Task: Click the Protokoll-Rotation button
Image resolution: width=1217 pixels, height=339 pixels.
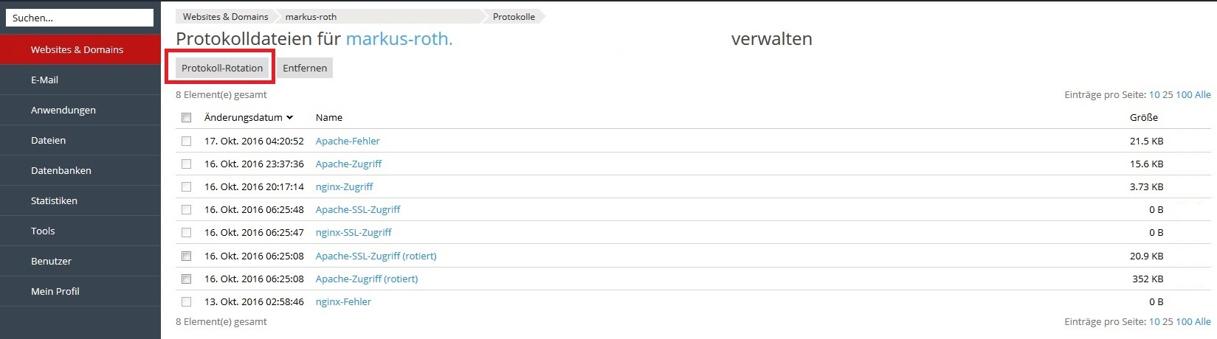Action: tap(222, 68)
